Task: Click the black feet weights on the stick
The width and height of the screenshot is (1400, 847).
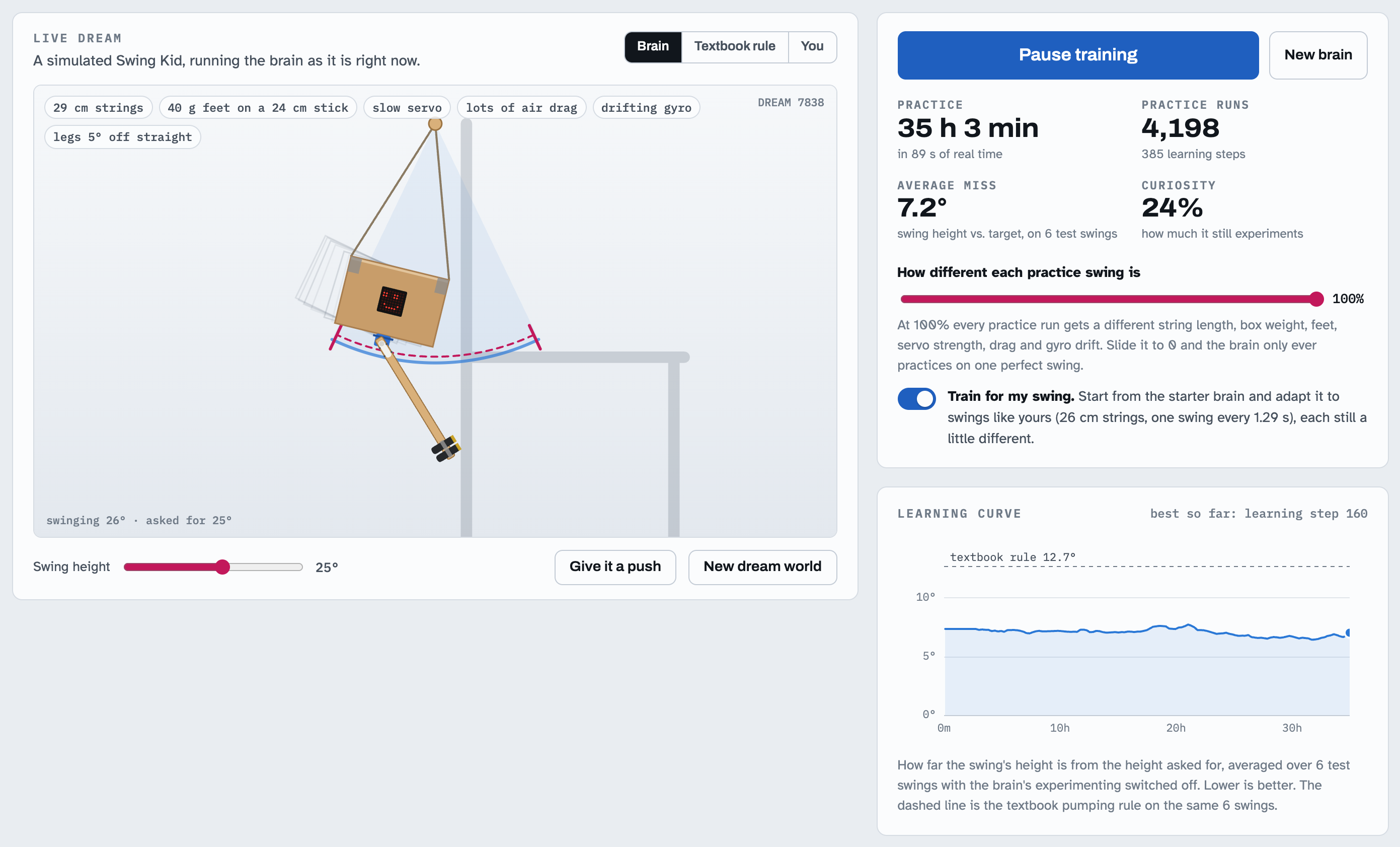Action: pyautogui.click(x=446, y=449)
